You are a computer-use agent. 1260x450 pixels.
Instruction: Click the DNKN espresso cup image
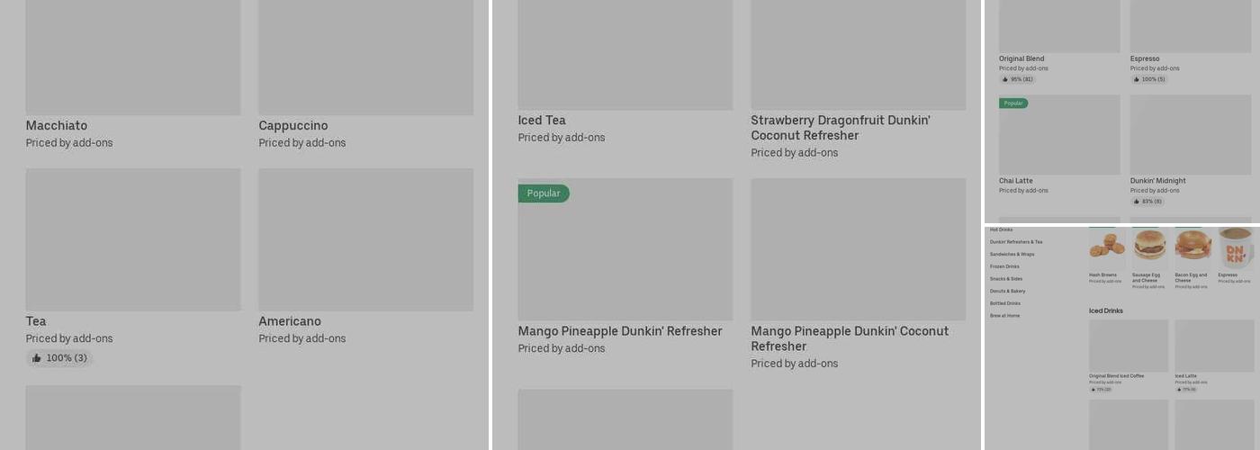click(1237, 247)
